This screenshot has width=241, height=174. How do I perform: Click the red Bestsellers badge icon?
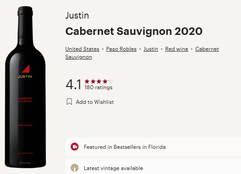(75, 147)
